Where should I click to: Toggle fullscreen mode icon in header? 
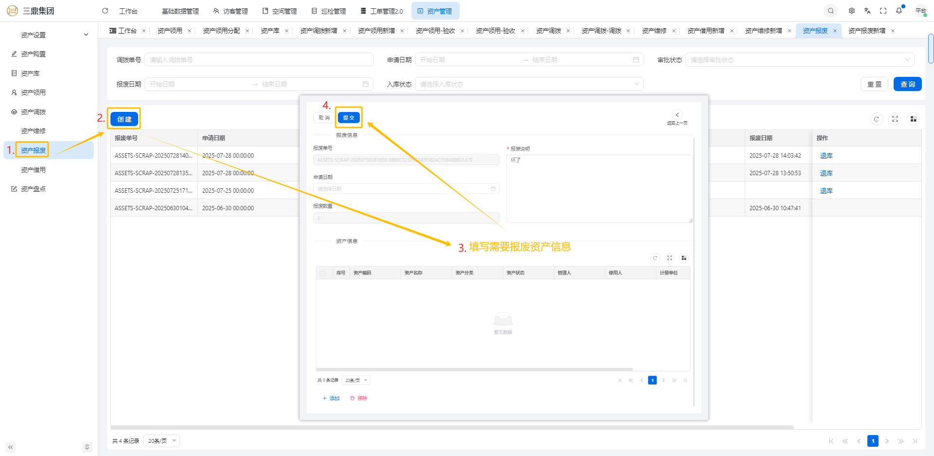[x=883, y=11]
